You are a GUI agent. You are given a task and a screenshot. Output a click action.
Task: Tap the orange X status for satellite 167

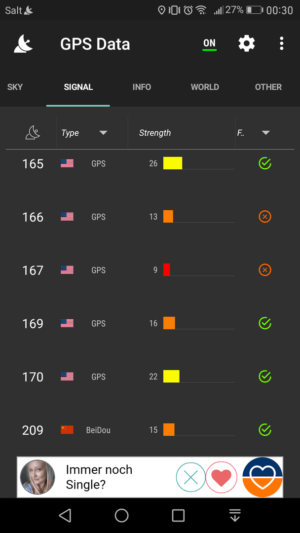[x=264, y=270]
